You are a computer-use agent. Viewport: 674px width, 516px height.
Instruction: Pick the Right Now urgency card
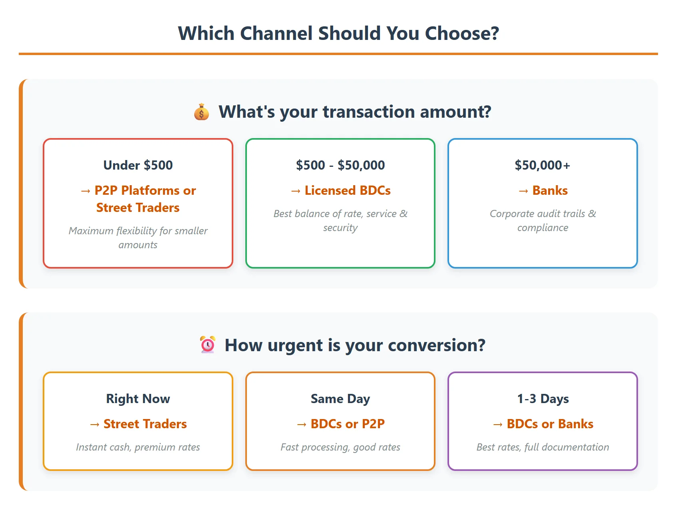(x=138, y=421)
